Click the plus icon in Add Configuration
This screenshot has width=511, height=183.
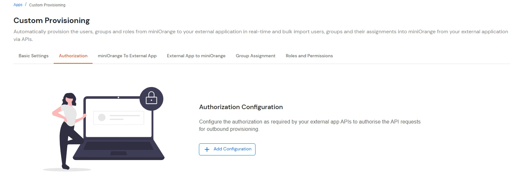[x=207, y=149]
